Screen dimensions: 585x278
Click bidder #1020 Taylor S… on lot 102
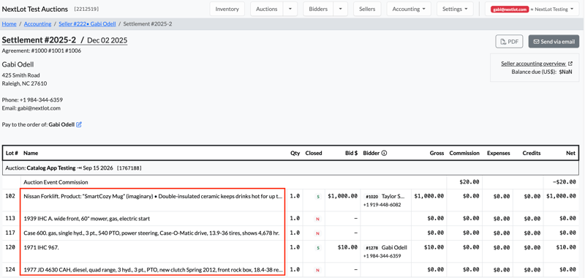coord(385,196)
